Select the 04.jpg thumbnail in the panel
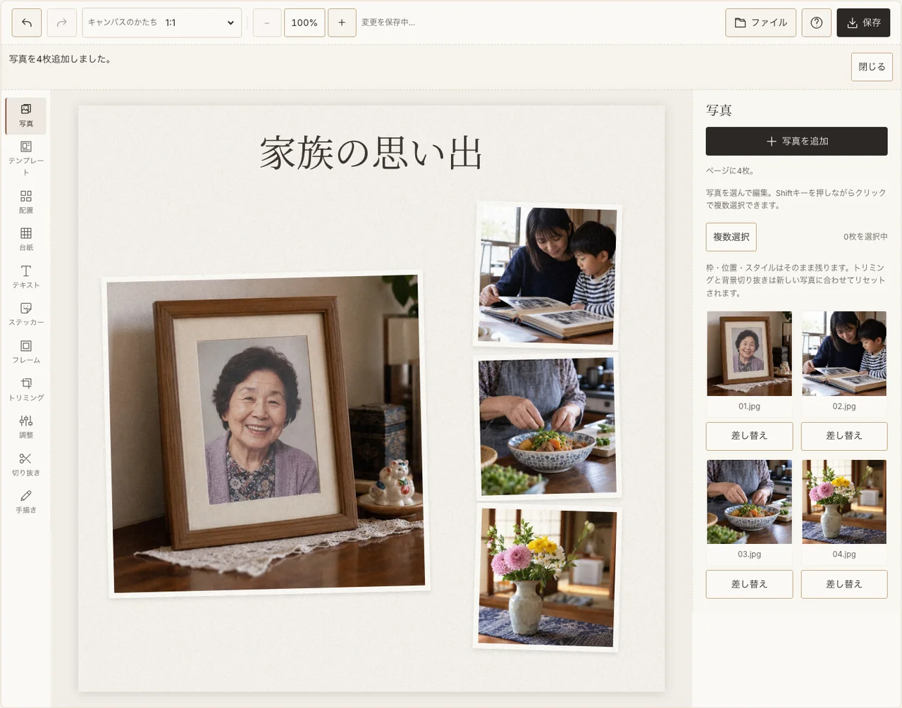 (x=844, y=502)
